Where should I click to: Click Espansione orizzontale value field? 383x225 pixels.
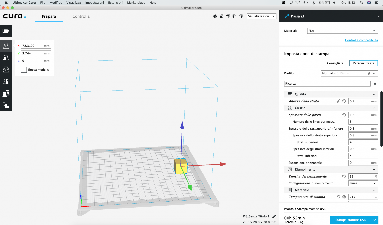[363, 163]
